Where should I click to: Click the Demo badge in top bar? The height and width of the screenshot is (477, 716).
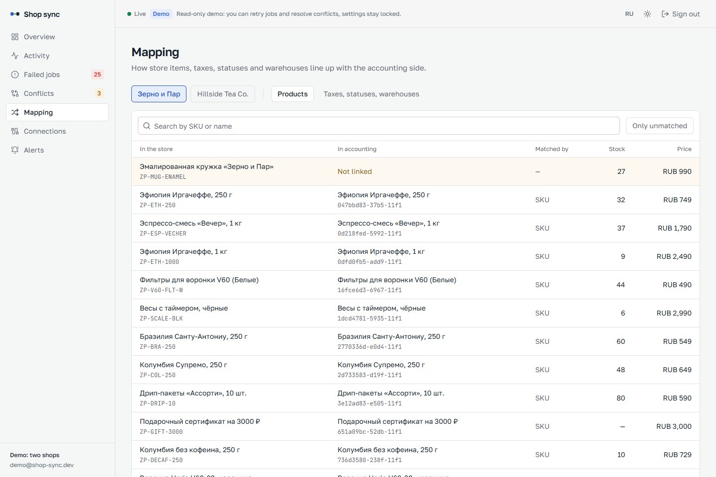tap(161, 14)
